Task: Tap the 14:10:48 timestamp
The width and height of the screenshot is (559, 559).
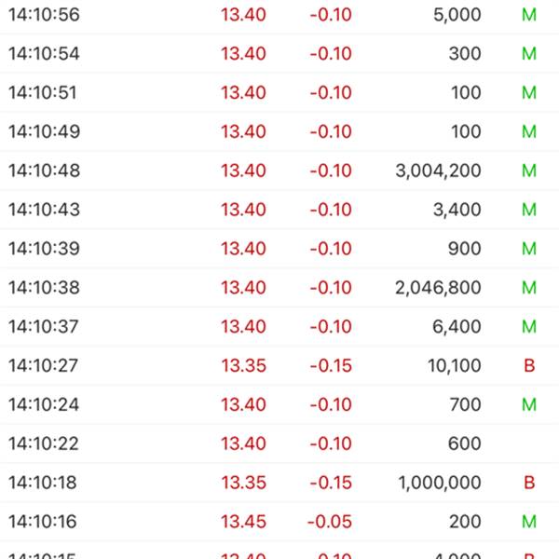Action: 44,170
